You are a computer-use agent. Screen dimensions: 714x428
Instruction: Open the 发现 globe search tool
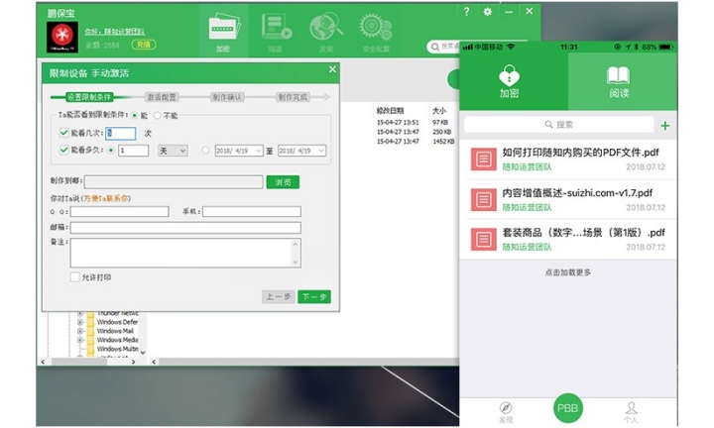[326, 32]
